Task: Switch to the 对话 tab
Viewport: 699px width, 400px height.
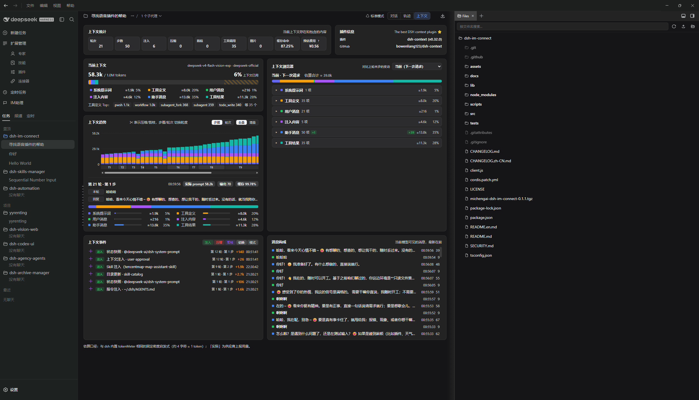Action: (394, 16)
